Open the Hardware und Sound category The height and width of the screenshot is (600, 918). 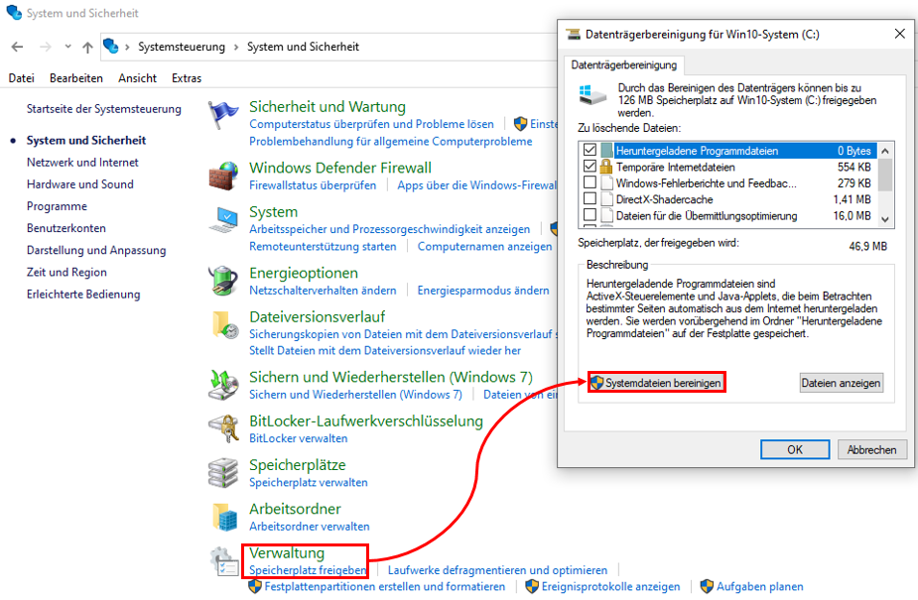point(80,184)
